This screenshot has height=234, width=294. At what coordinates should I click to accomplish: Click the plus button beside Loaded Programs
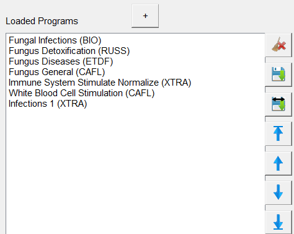tap(145, 16)
